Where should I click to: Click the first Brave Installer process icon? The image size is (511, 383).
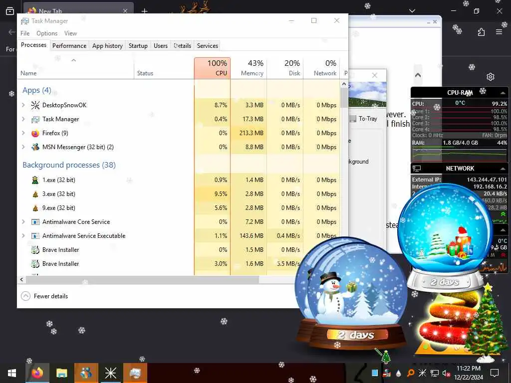click(35, 250)
